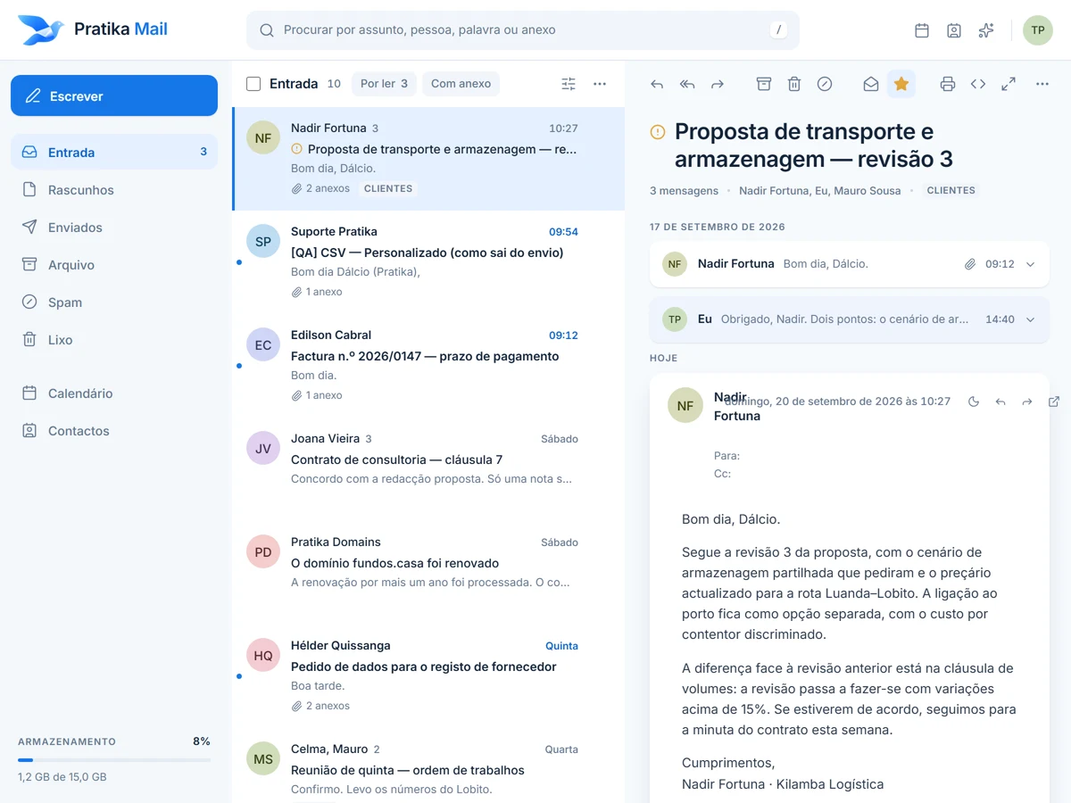Click the search field for messages
The height and width of the screenshot is (803, 1071).
click(523, 30)
